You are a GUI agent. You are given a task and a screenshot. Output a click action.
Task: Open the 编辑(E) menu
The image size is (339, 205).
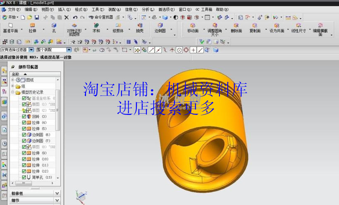click(x=31, y=10)
